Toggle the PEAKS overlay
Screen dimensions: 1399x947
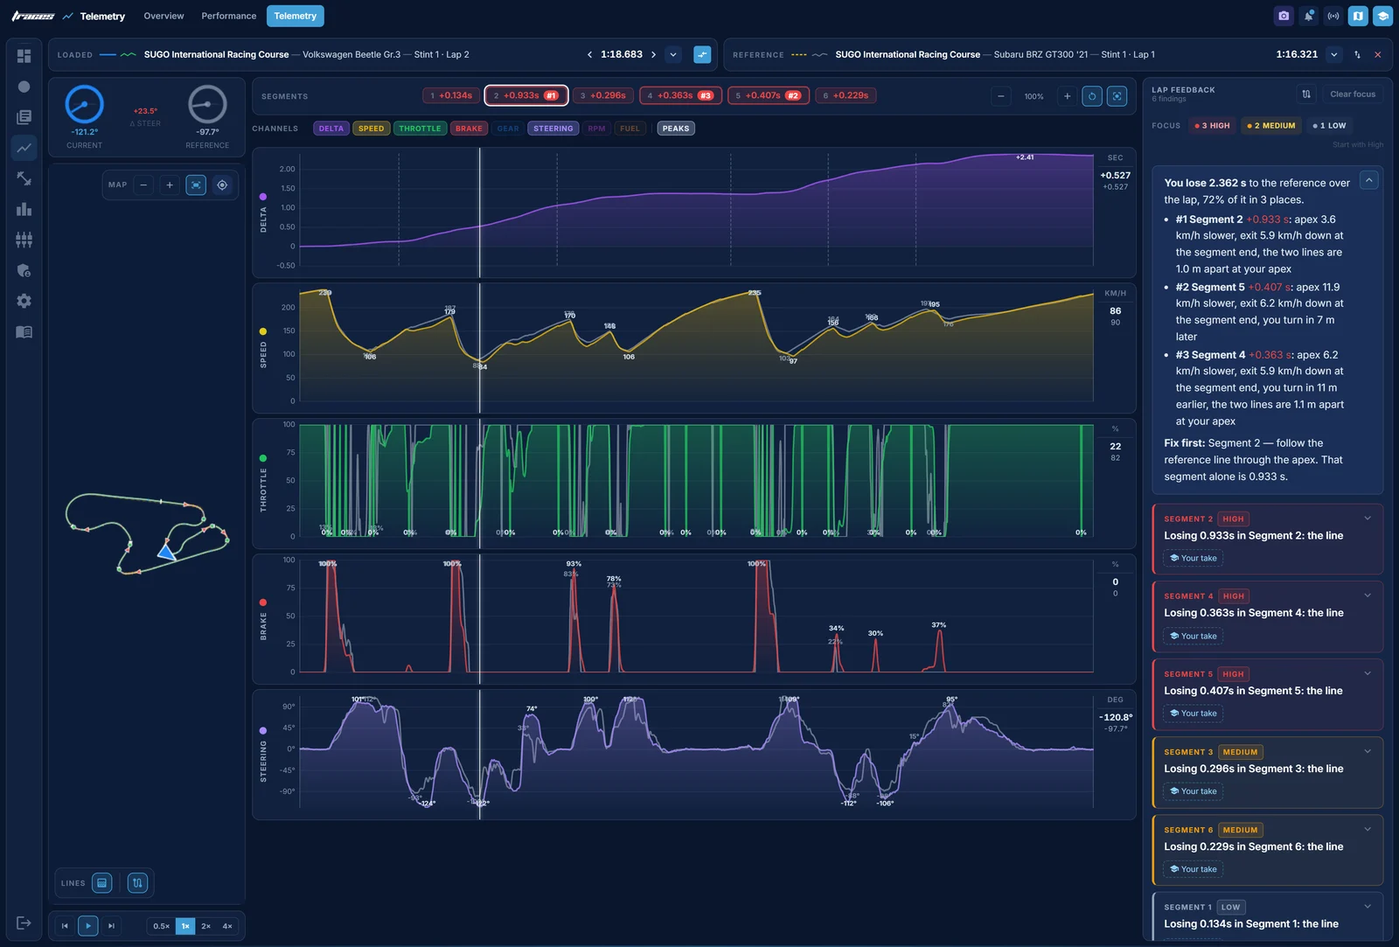click(x=676, y=129)
